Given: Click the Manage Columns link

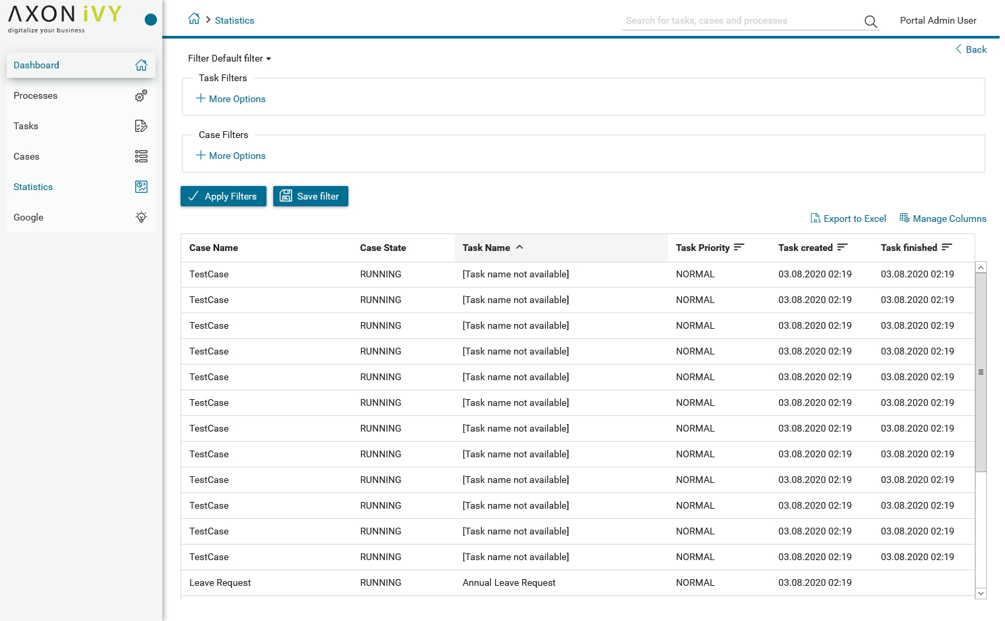Looking at the screenshot, I should click(943, 218).
